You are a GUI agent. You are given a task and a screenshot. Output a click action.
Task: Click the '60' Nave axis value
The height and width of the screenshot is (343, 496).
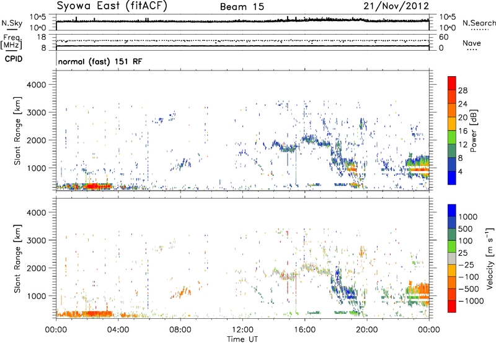(443, 37)
